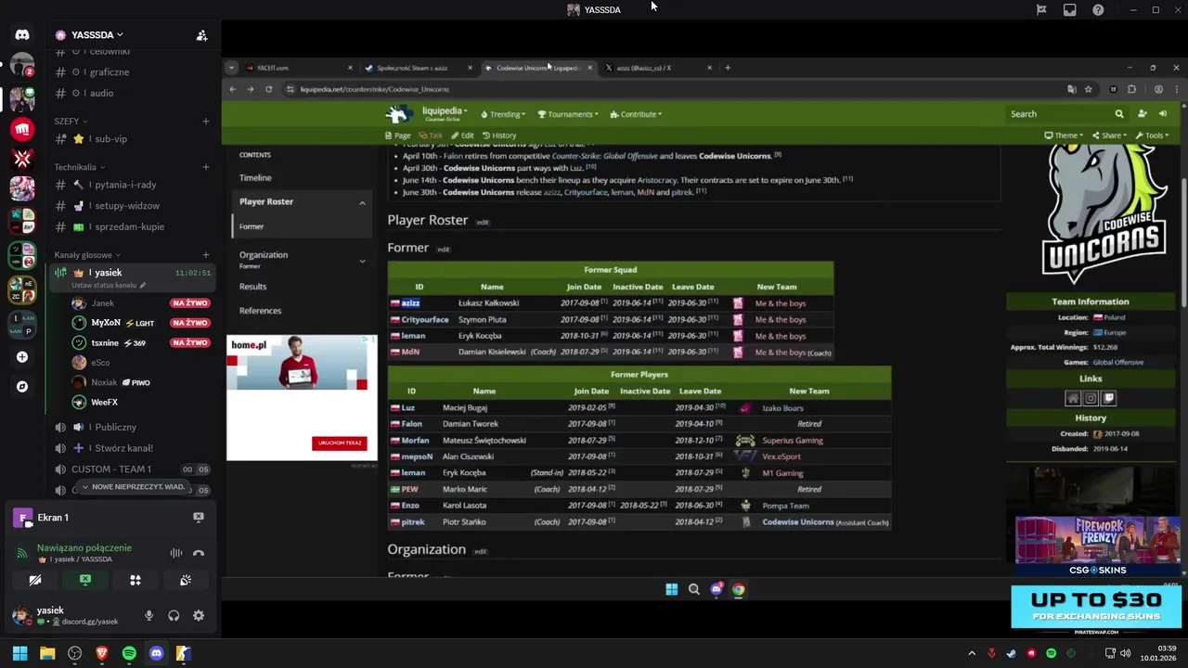Click URUCHOM TERAZ on home.pl ad

click(x=340, y=443)
